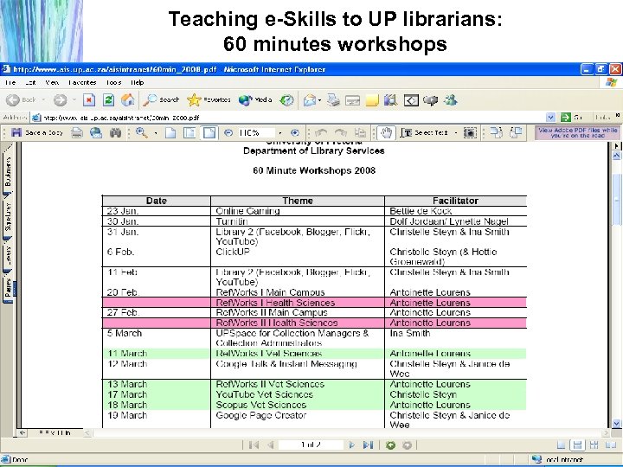
Task: Open the Mail icon dropdown arrow
Action: [x=319, y=100]
